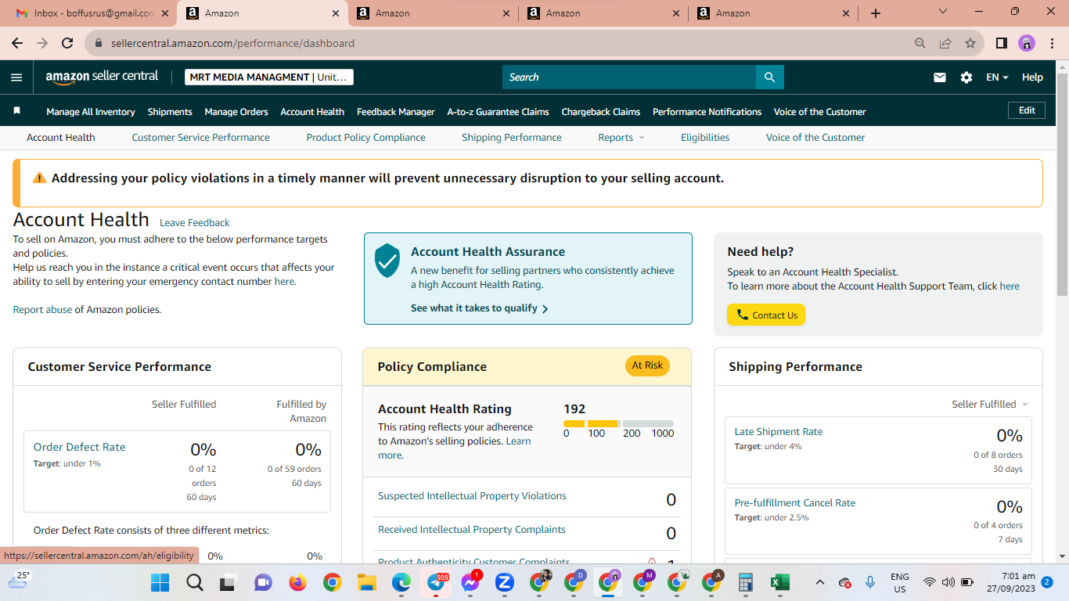Click the Edit button in favorites bar
1069x601 pixels.
tap(1027, 111)
